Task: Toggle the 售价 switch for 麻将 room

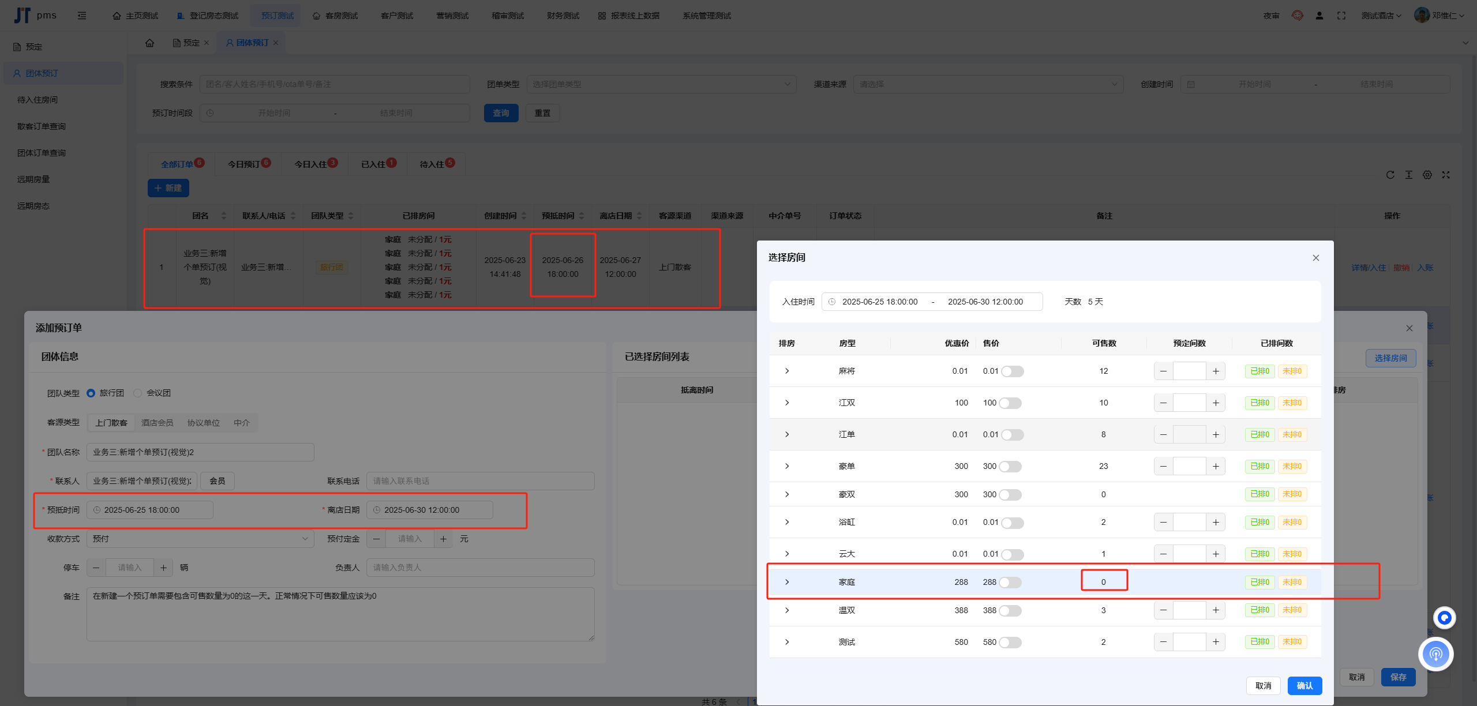Action: [x=1012, y=371]
